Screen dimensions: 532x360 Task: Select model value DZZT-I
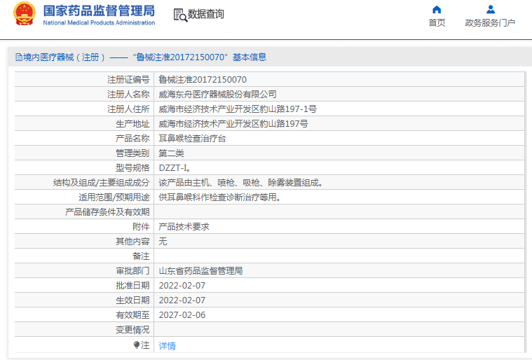(x=175, y=168)
